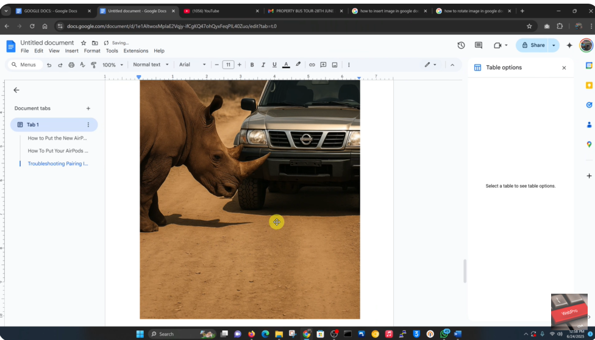This screenshot has width=595, height=340.
Task: Open the version history icon
Action: 461,45
